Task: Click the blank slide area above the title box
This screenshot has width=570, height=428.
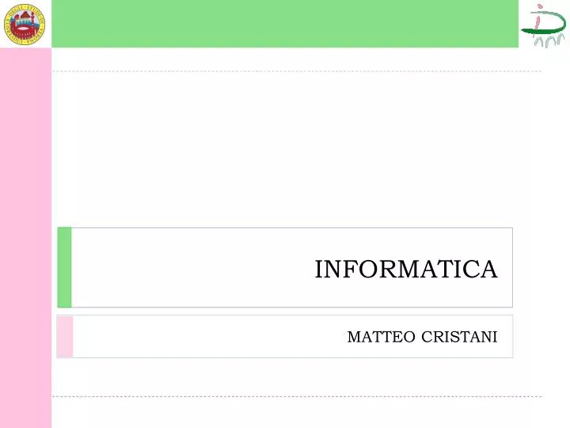Action: pos(285,149)
